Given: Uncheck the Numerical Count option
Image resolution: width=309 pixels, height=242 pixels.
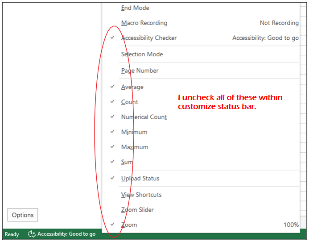Looking at the screenshot, I should pyautogui.click(x=201, y=117).
